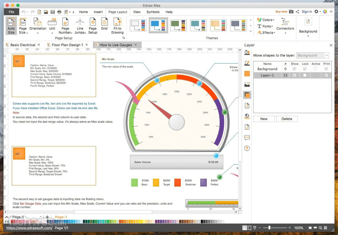This screenshot has height=235, width=338.
Task: Toggle the Grid display
Action: click(x=104, y=24)
